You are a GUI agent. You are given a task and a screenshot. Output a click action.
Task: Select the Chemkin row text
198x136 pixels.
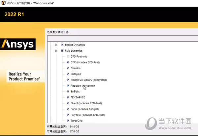pyautogui.click(x=76, y=68)
